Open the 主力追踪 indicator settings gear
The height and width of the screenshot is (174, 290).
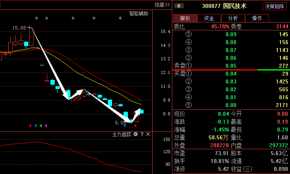[135, 134]
